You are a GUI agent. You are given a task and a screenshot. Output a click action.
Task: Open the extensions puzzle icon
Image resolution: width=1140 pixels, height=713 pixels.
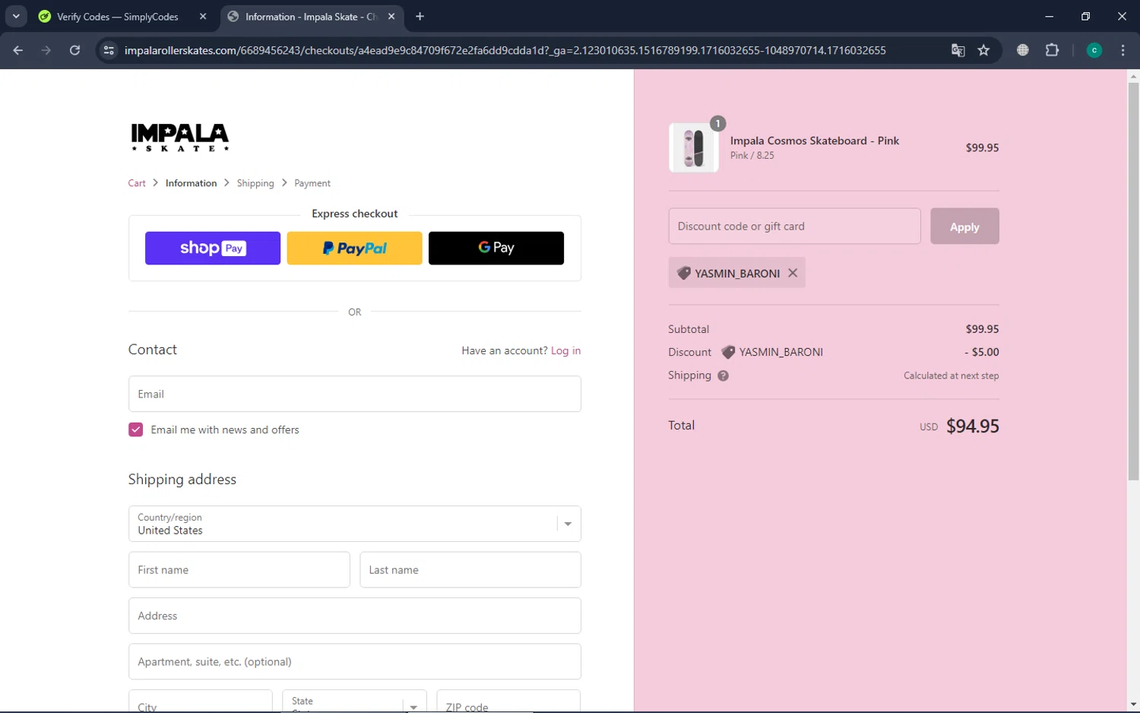pos(1052,50)
